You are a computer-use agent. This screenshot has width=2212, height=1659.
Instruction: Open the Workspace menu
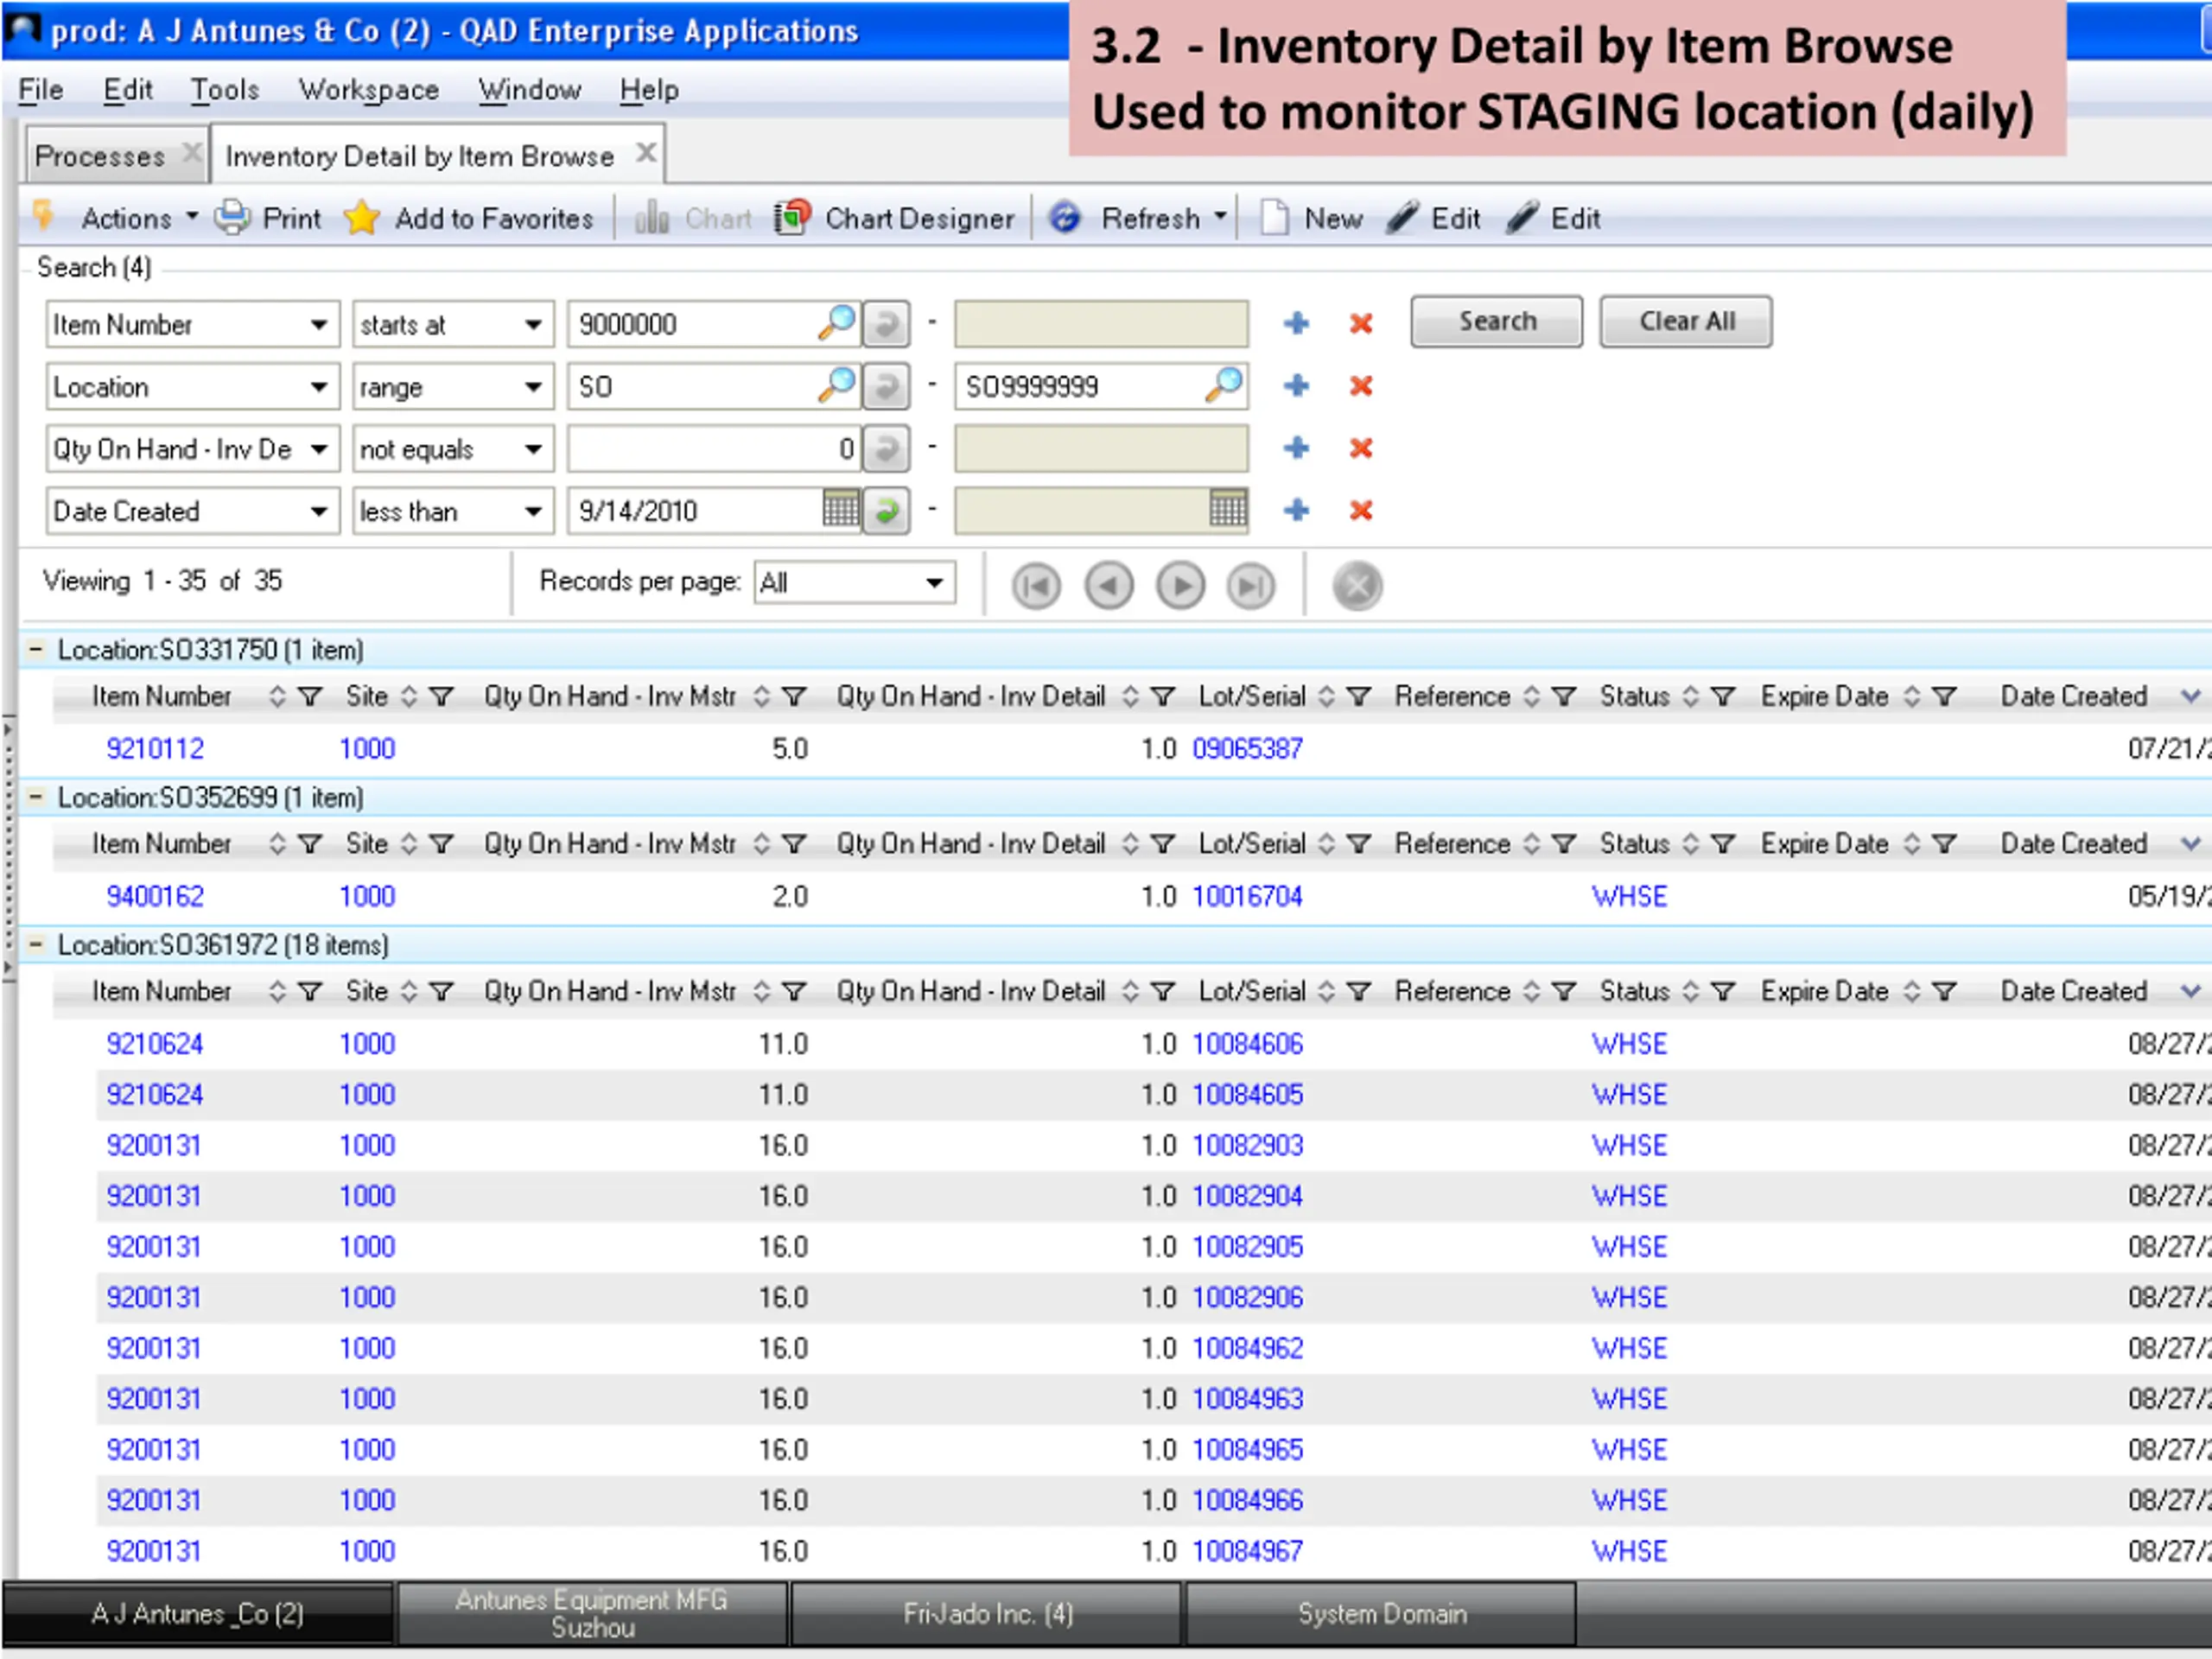coord(369,89)
